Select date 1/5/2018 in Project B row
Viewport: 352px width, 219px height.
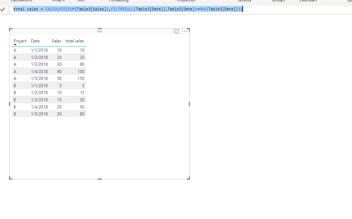pos(39,114)
